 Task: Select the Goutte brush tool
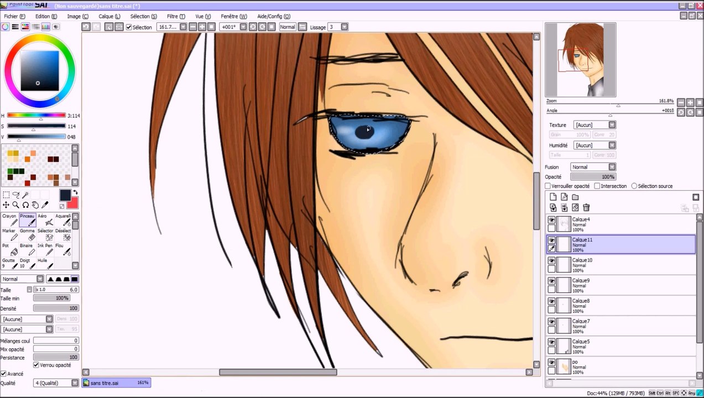(9, 264)
